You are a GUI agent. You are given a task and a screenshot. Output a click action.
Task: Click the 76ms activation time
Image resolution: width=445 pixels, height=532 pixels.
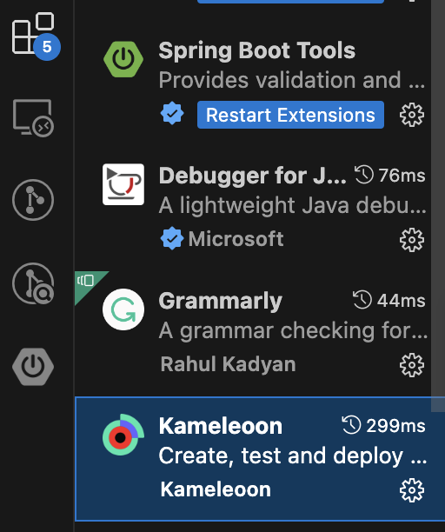(402, 176)
